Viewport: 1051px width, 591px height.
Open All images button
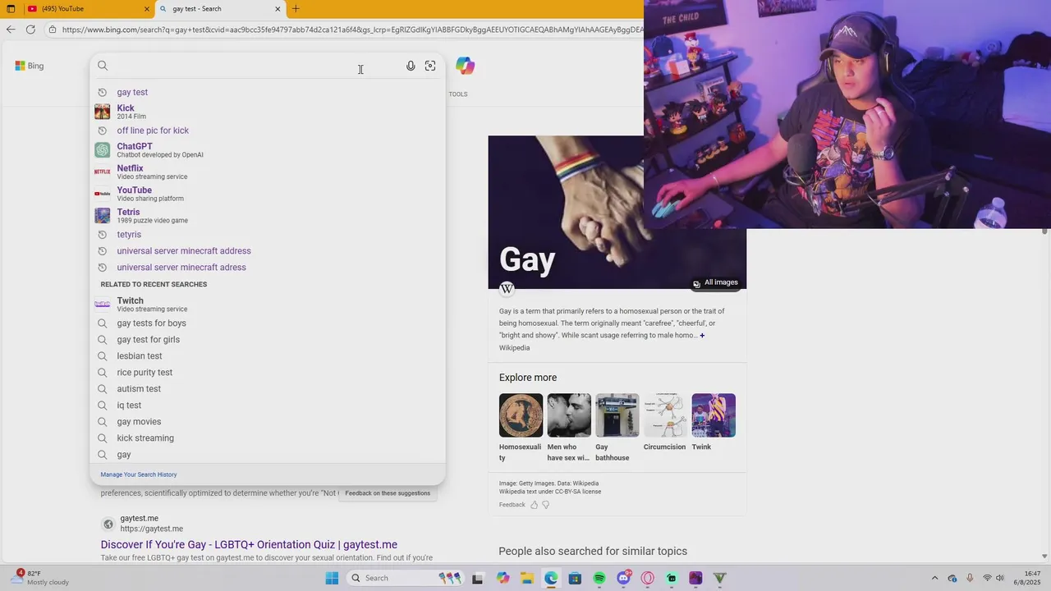coord(715,282)
